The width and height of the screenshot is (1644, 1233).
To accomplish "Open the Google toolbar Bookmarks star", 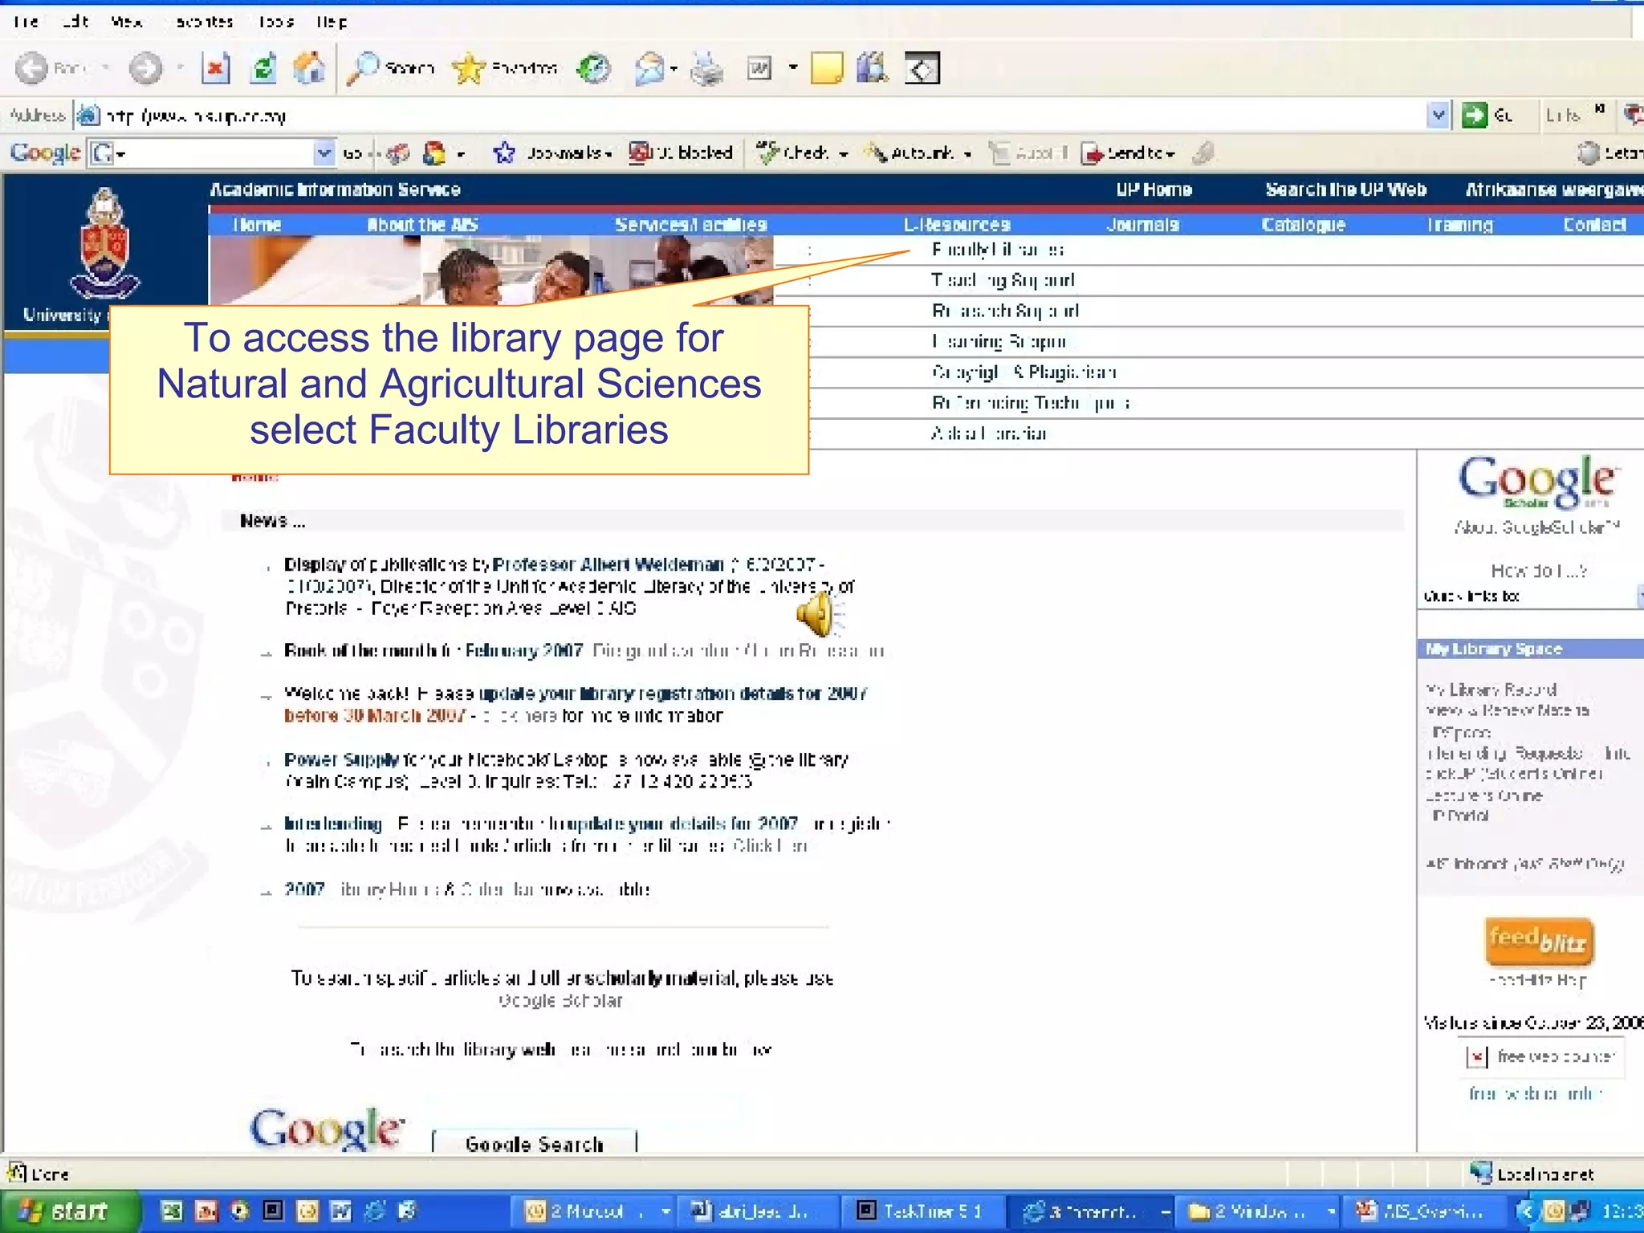I will click(x=504, y=153).
